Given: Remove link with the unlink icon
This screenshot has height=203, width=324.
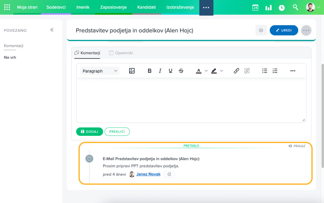Looking at the screenshot, I should [x=247, y=71].
